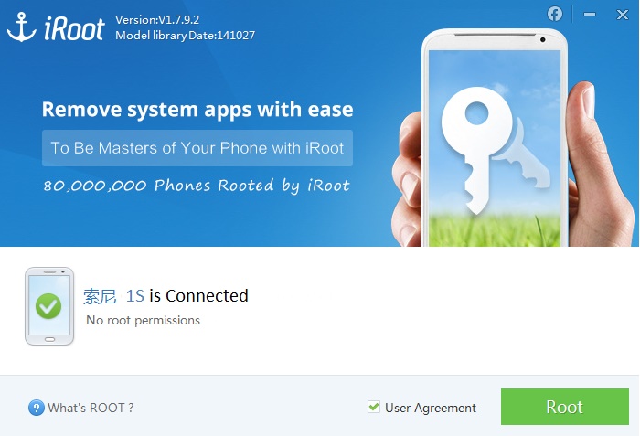Click the device name 索尼 1S

(114, 296)
